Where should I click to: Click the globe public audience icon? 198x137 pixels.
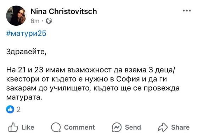click(x=49, y=21)
